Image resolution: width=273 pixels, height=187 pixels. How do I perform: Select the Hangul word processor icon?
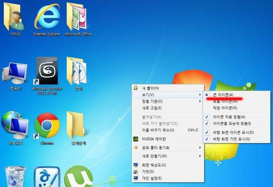click(47, 176)
